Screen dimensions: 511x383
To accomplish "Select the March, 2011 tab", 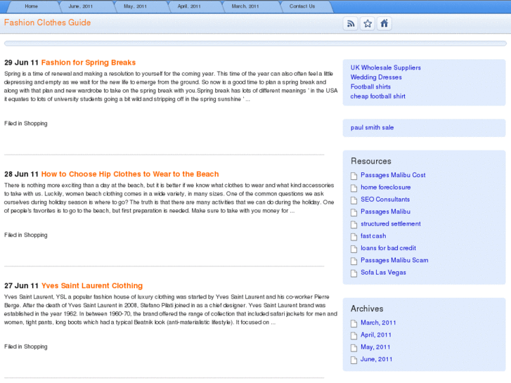I will tap(245, 6).
